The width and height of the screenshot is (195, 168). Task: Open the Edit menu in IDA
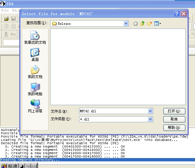(16, 10)
